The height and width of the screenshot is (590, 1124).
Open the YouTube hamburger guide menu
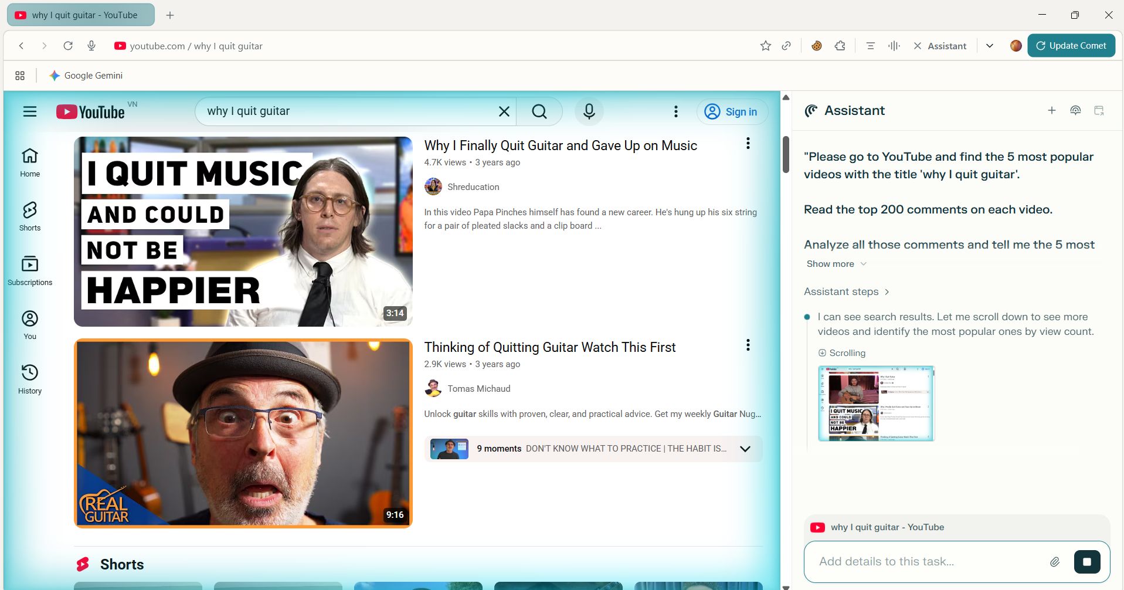click(30, 111)
